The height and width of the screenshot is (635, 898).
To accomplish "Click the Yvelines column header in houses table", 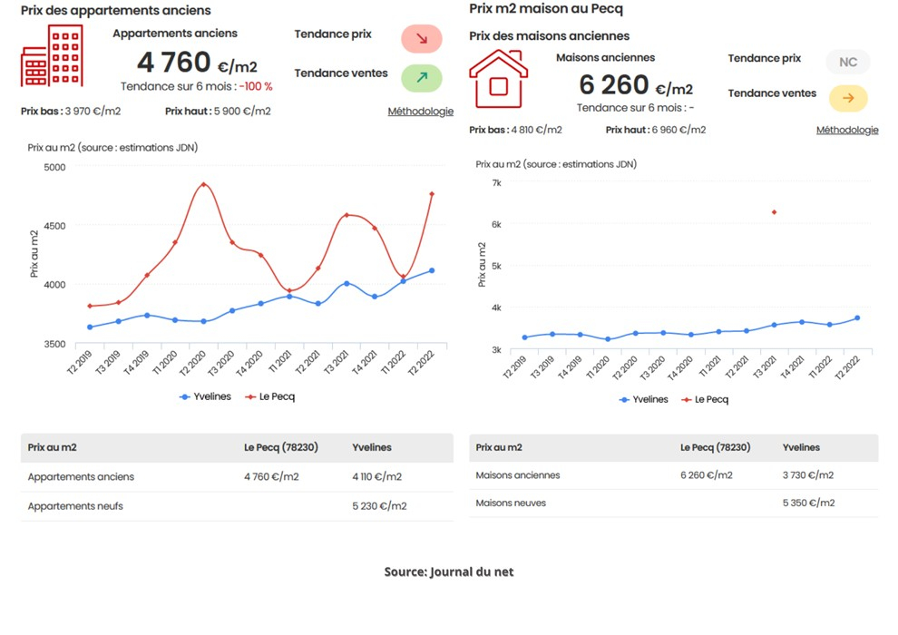I will (801, 447).
